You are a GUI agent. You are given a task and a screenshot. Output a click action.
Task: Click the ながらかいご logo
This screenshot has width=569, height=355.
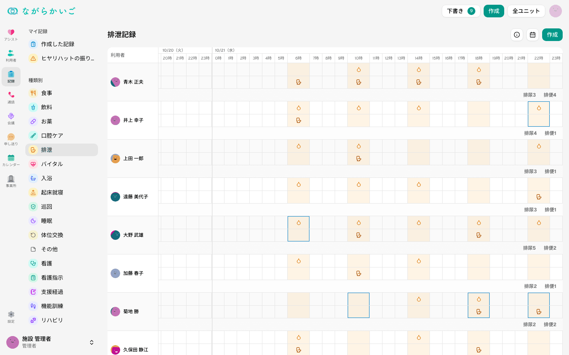[x=41, y=11]
